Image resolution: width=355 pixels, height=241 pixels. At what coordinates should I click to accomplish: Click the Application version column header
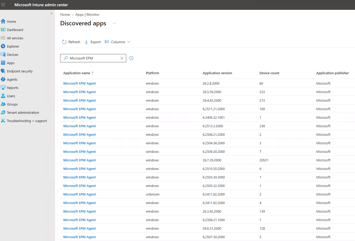click(217, 73)
